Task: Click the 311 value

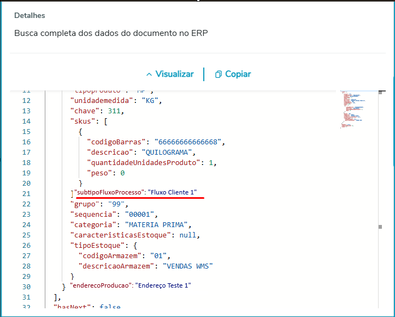Action: [114, 111]
